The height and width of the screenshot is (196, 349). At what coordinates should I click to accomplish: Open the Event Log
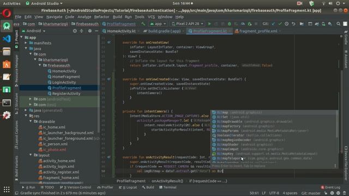pyautogui.click(x=330, y=187)
